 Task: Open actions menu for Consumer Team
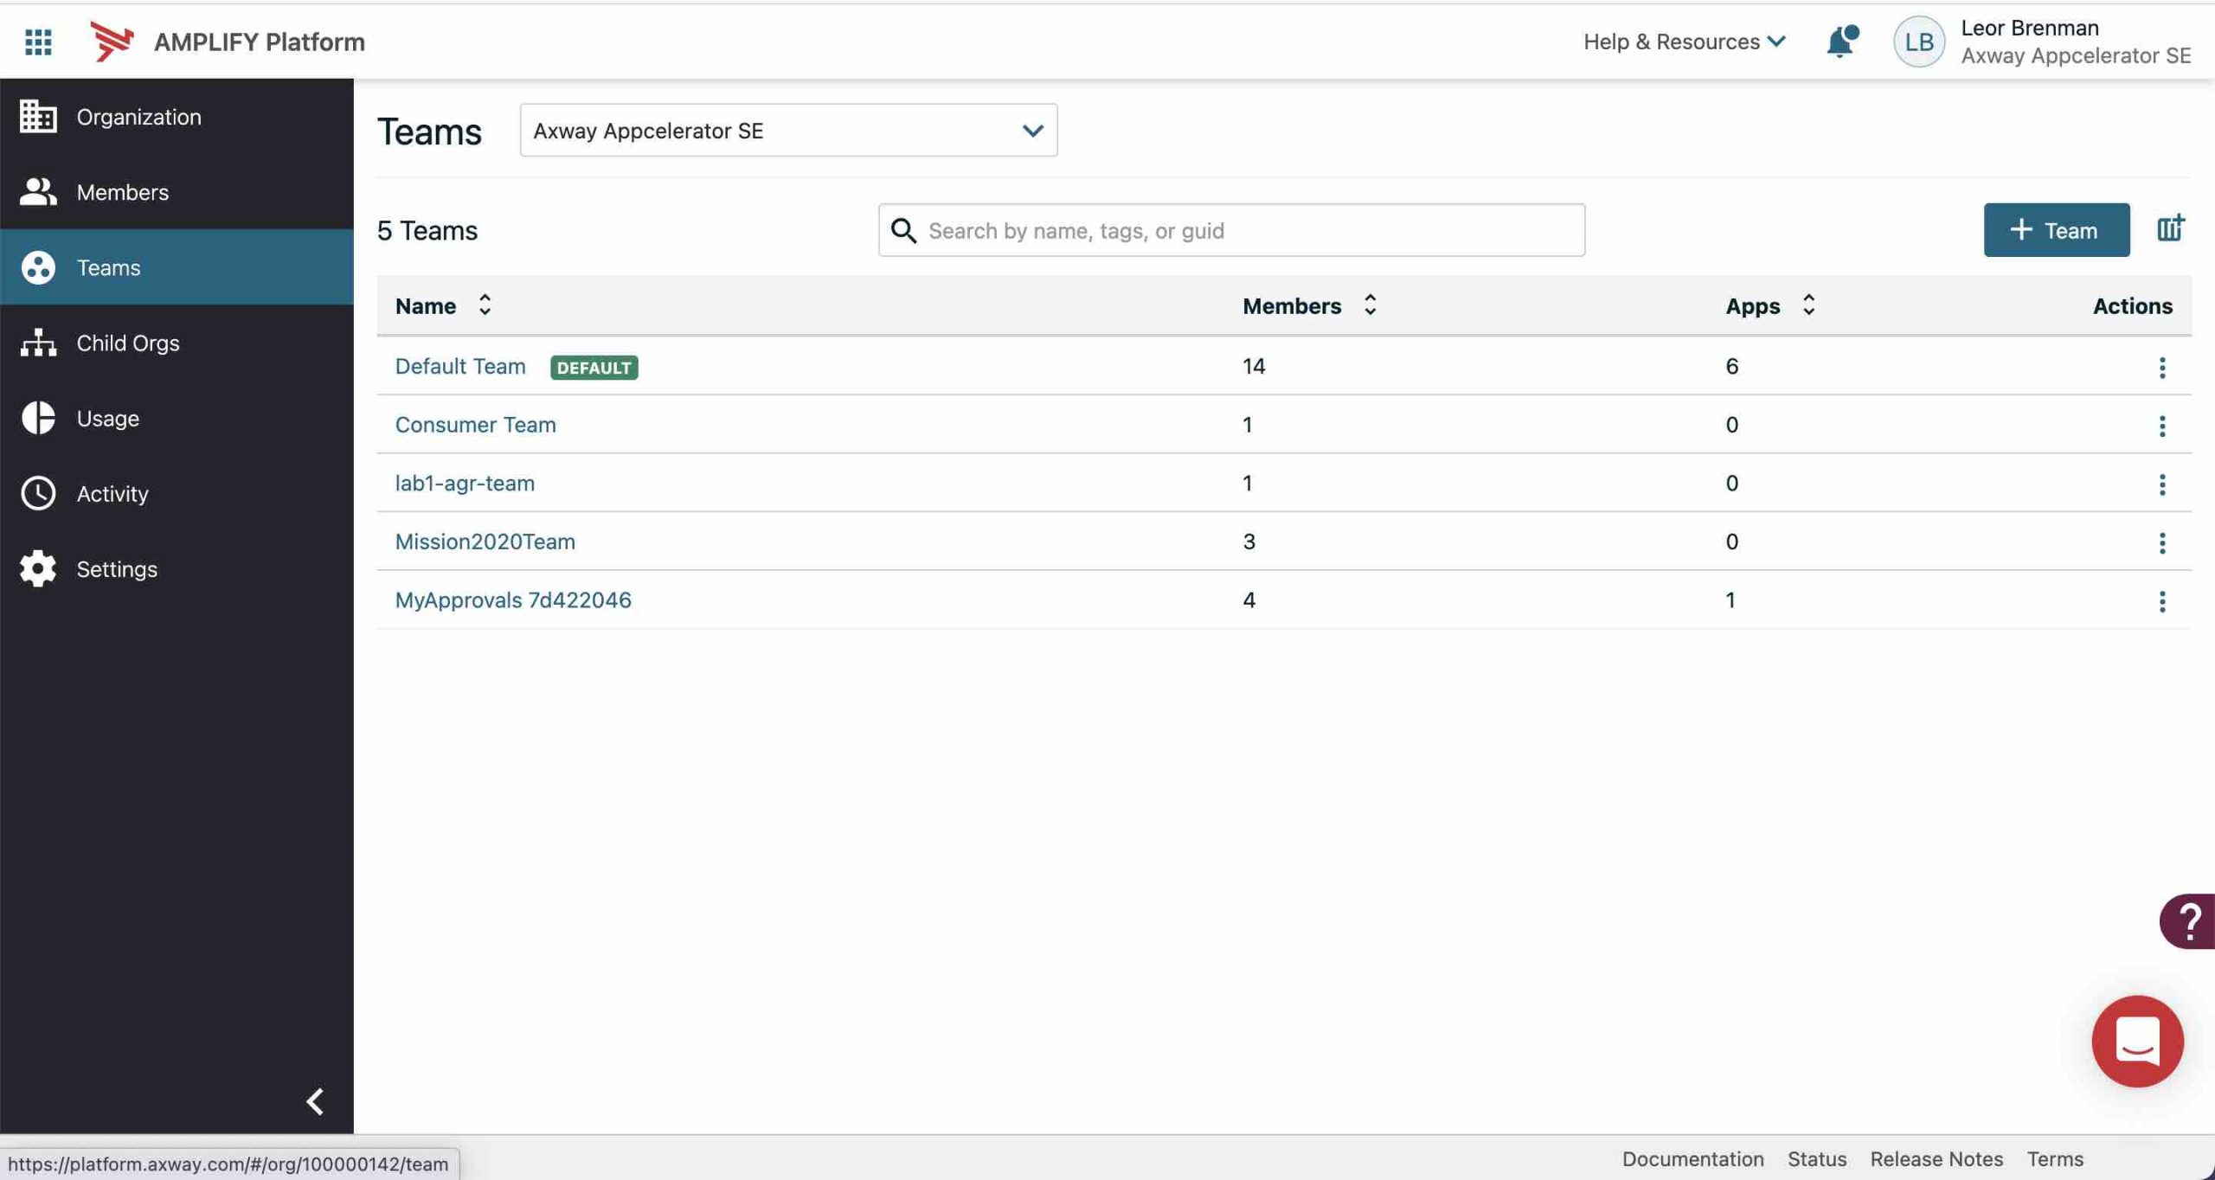coord(2161,426)
